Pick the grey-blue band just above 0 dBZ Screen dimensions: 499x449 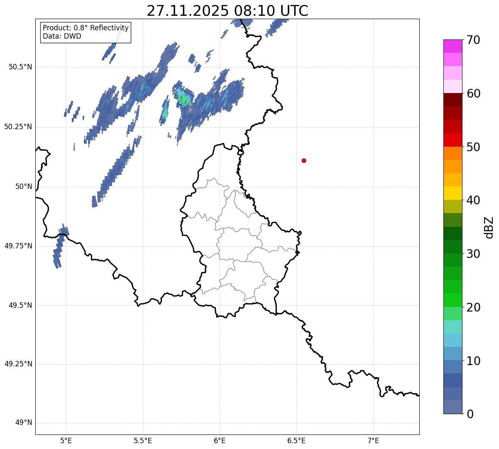click(x=453, y=407)
